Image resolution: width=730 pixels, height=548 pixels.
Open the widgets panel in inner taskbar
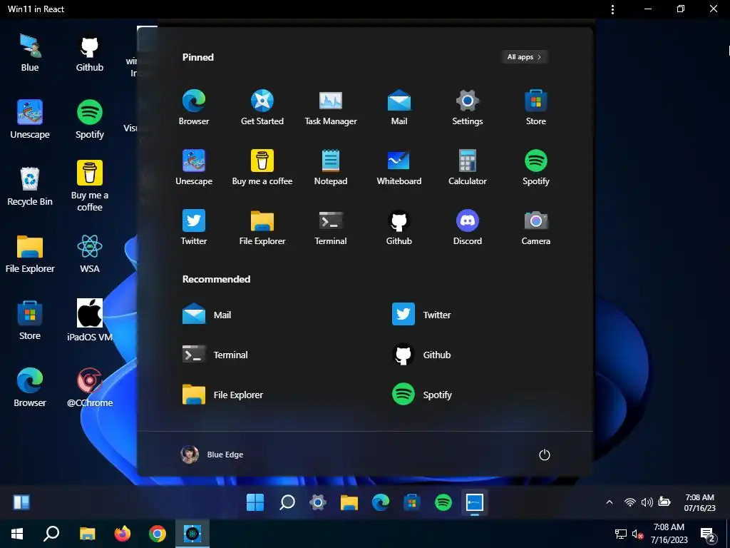click(21, 502)
